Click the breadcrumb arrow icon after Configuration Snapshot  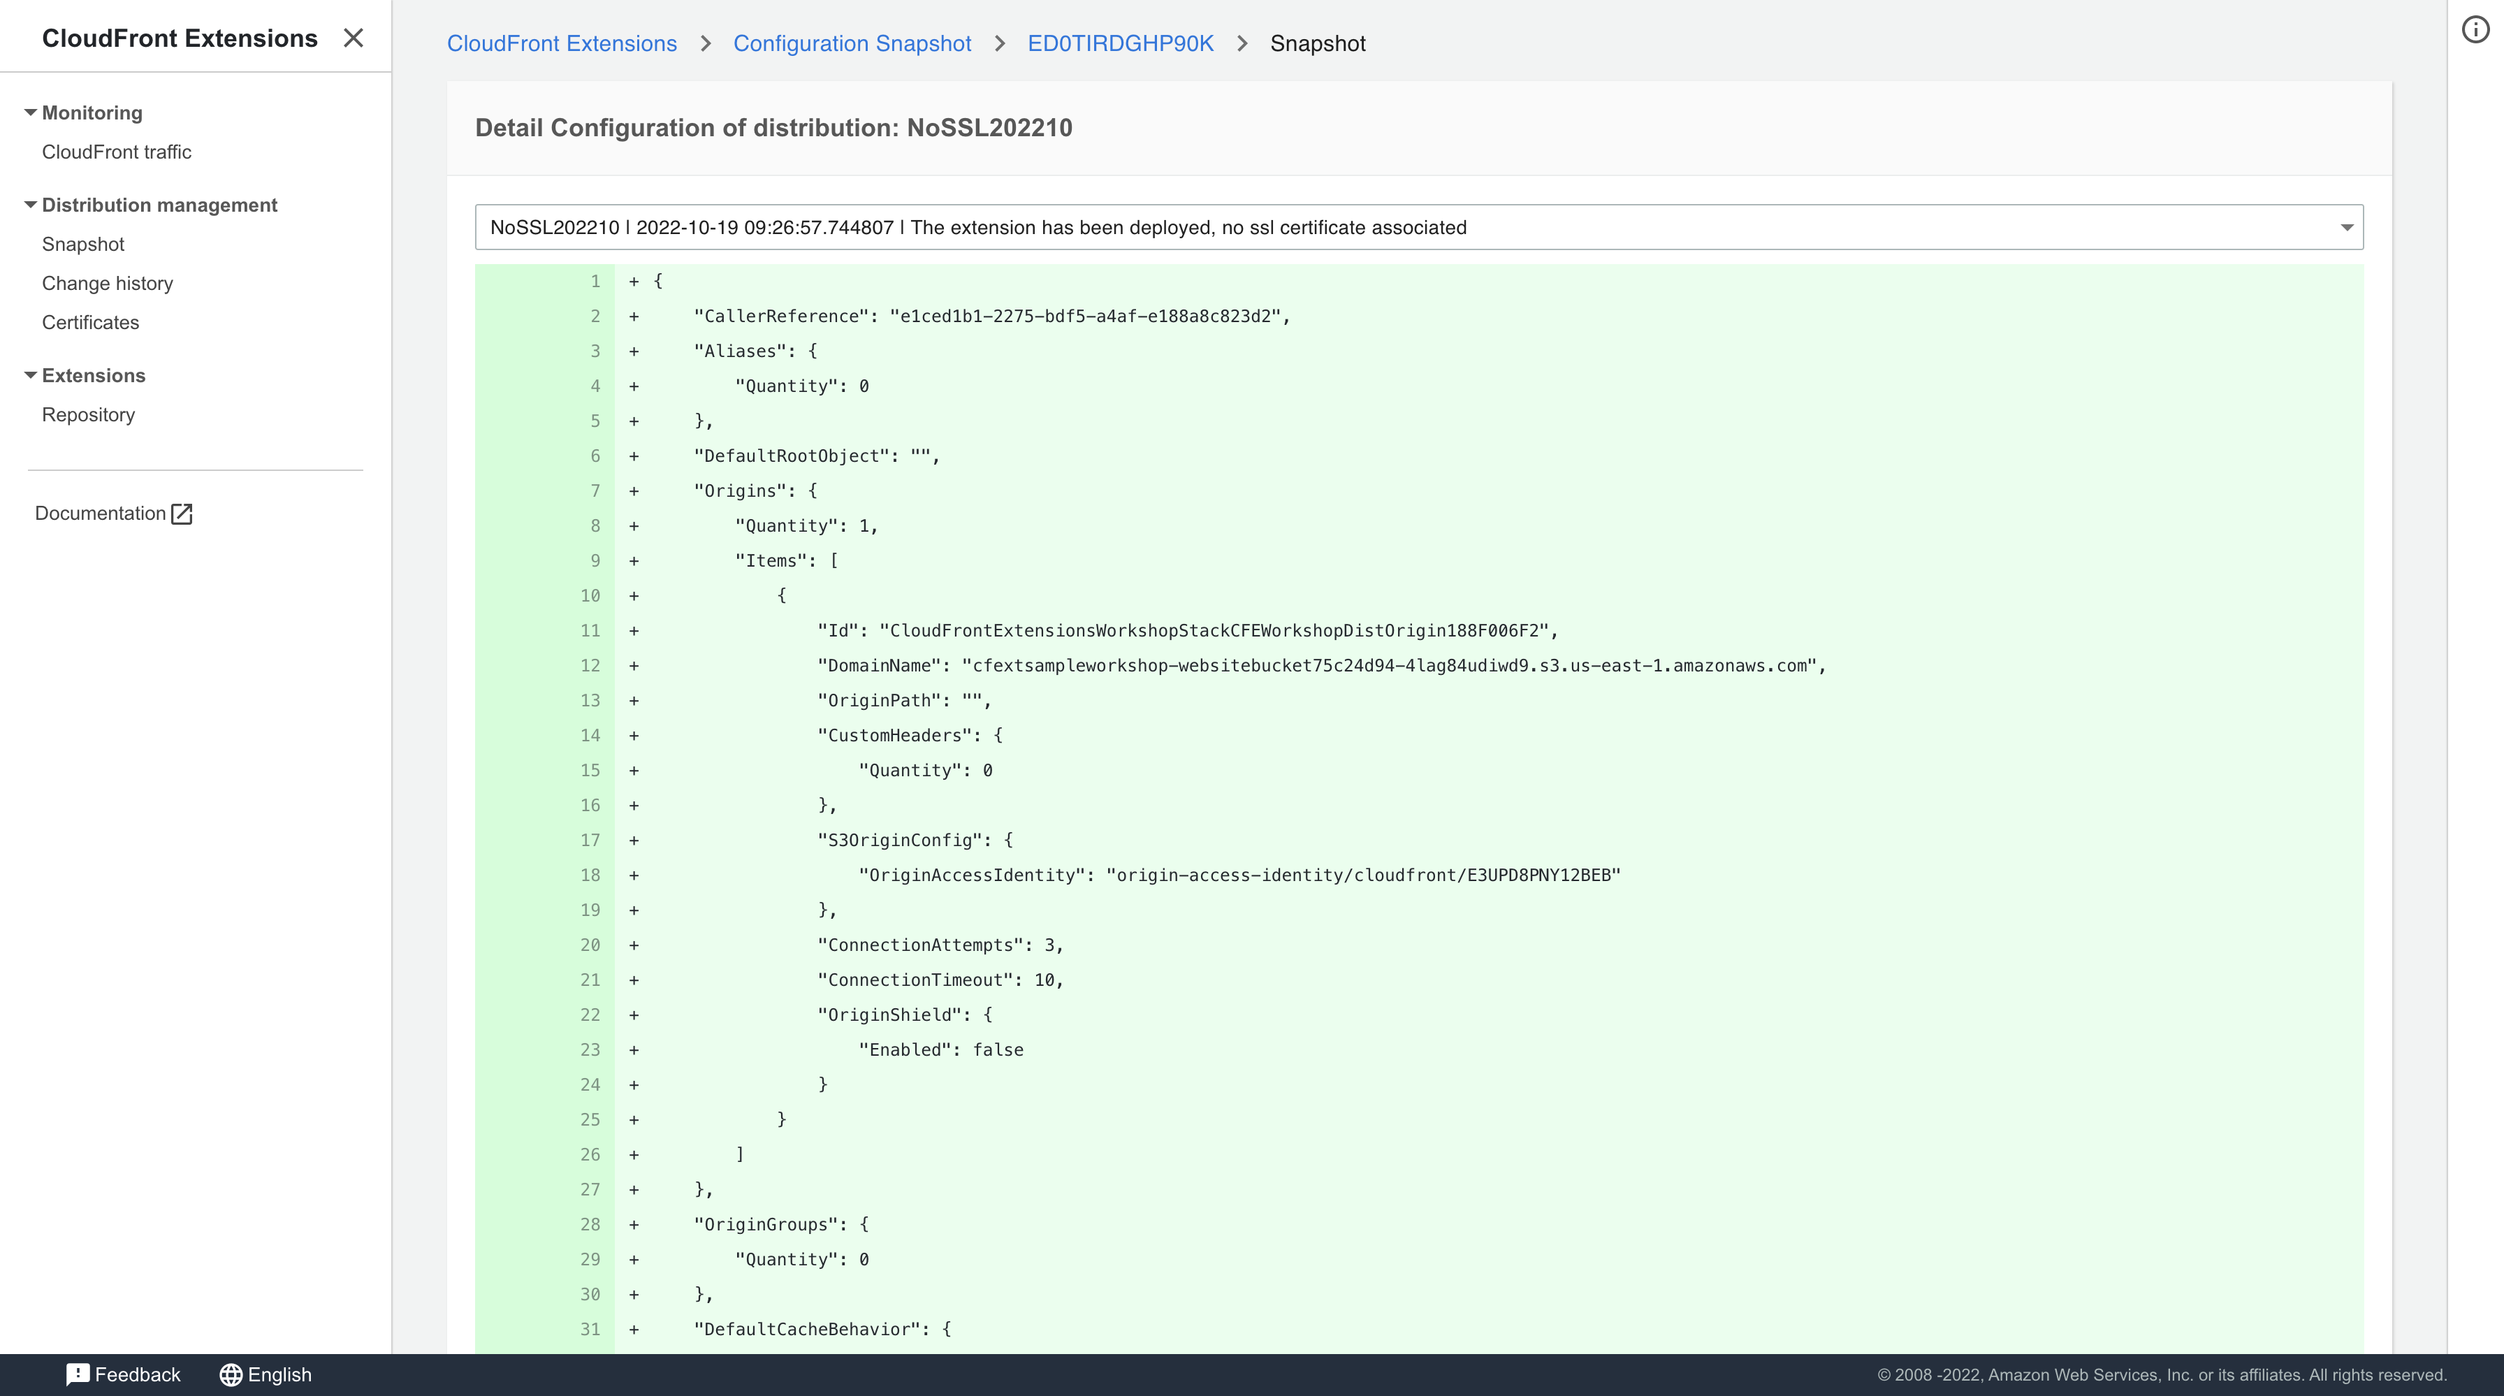point(998,43)
